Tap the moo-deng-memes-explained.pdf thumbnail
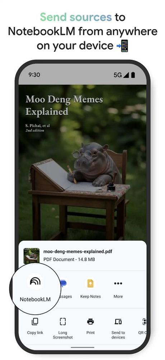Screen dimensions: 165x360 tap(31, 256)
